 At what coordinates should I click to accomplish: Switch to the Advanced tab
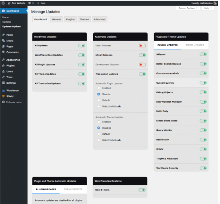pos(100,19)
